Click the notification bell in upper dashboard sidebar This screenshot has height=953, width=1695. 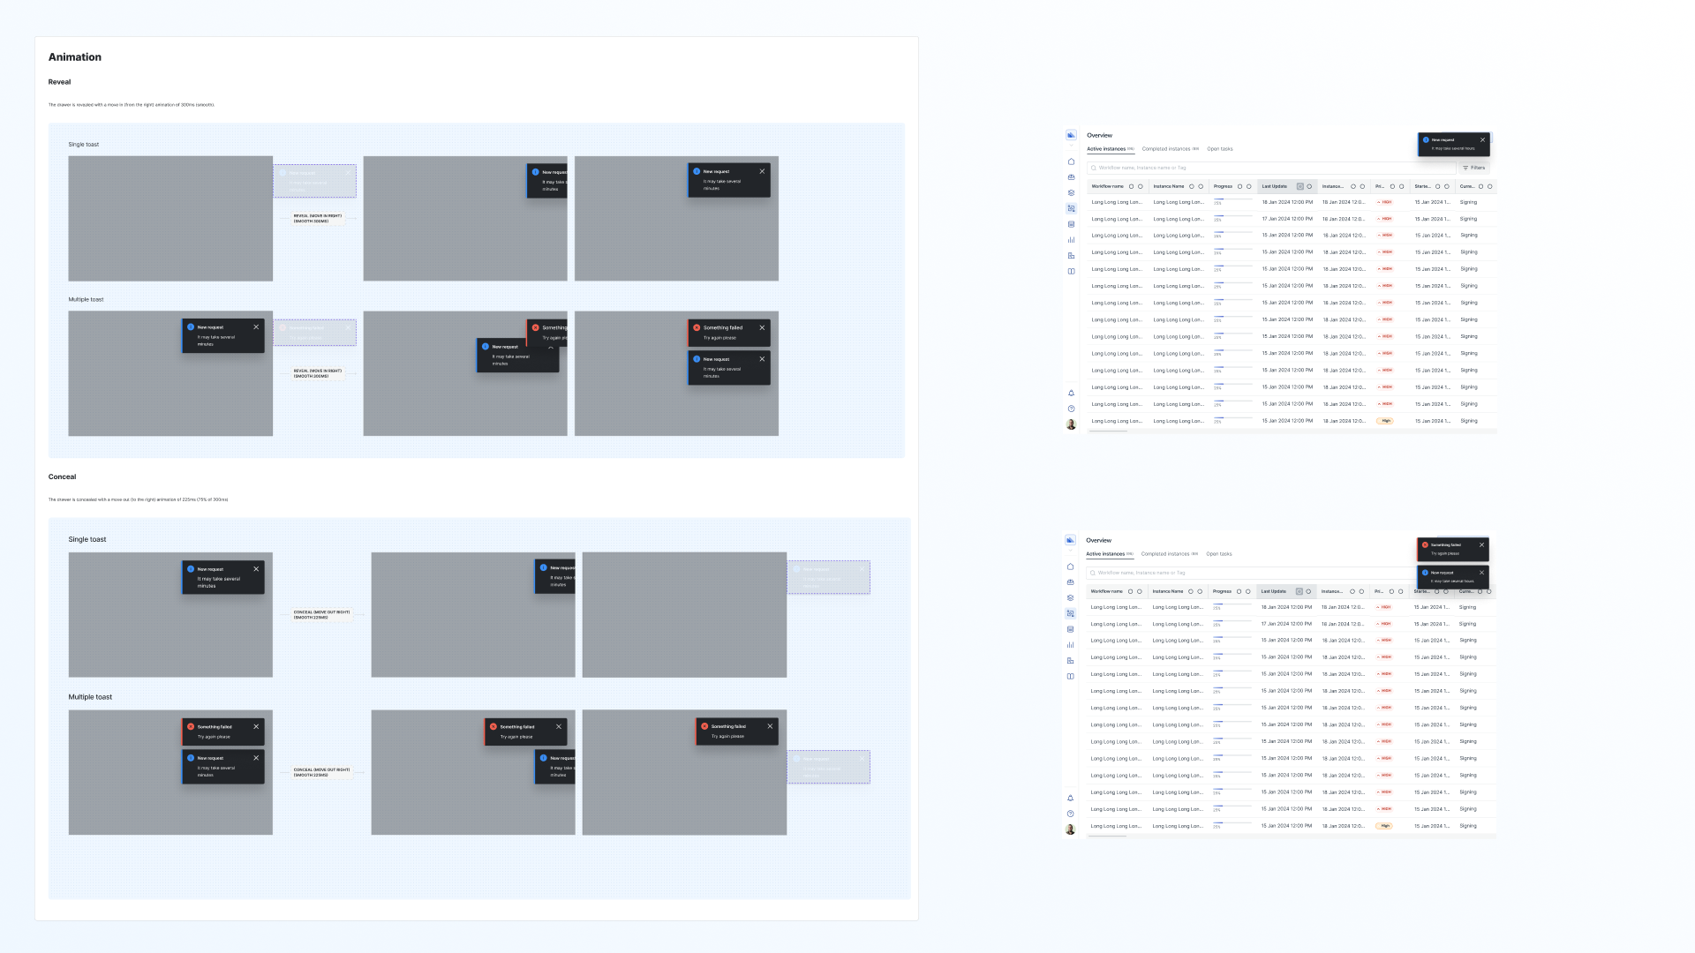(1071, 394)
